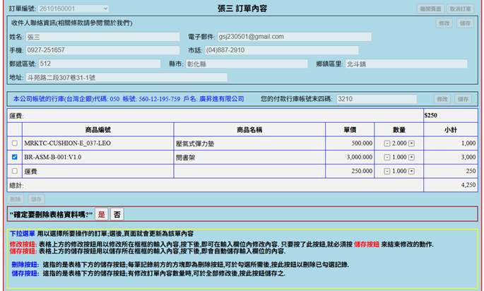The height and width of the screenshot is (291, 484).
Task: Click the $250 shipping fee value
Action: (x=430, y=115)
